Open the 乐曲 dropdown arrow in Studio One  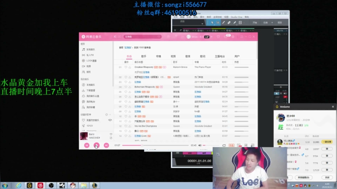(272, 22)
